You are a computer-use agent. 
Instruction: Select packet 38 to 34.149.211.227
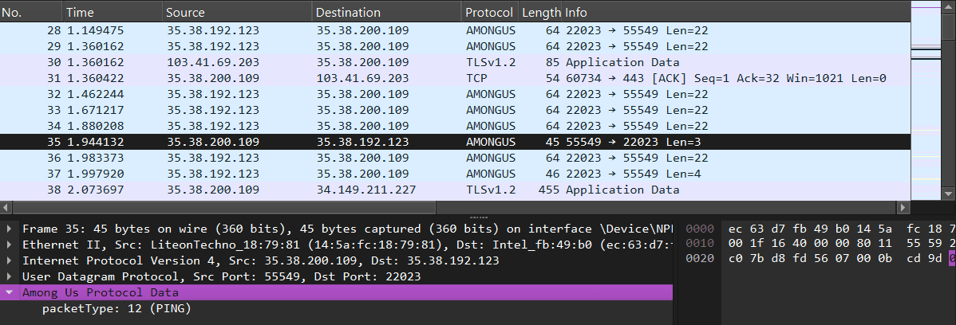point(399,190)
